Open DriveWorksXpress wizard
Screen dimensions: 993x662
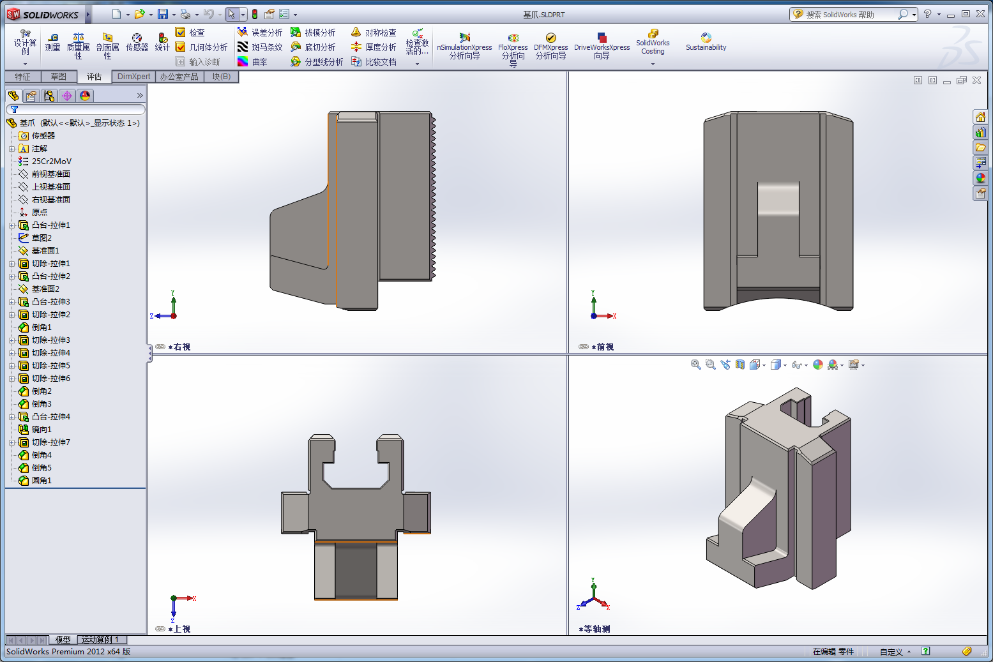coord(602,46)
